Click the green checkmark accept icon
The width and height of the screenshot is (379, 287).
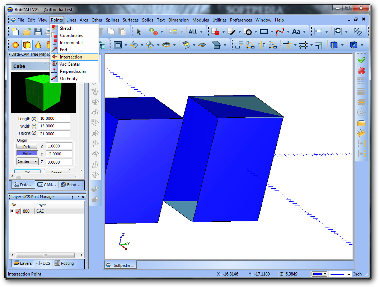point(361,60)
